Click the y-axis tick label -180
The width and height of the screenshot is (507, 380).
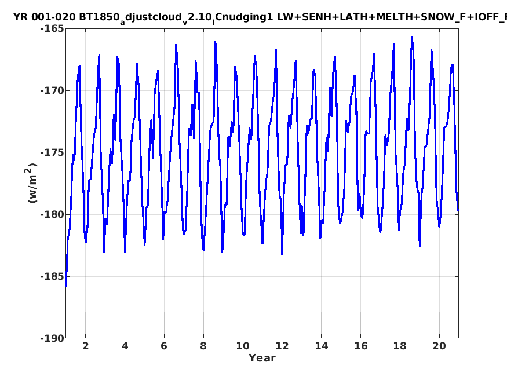52,214
